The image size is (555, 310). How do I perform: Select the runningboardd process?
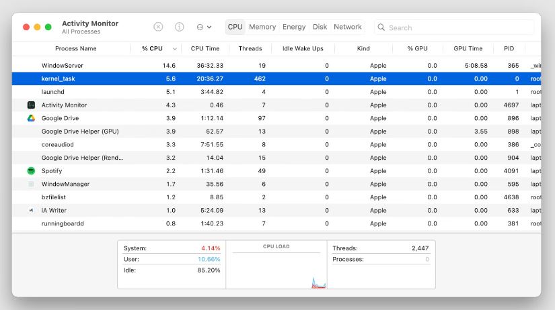(x=63, y=223)
